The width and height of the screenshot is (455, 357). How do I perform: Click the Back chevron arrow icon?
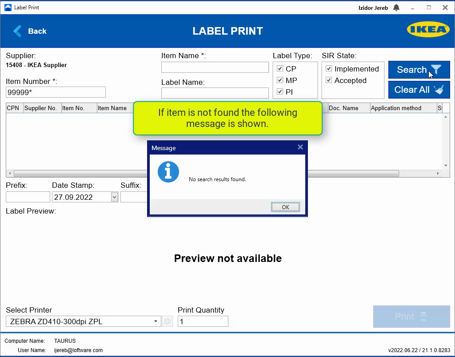click(x=17, y=31)
